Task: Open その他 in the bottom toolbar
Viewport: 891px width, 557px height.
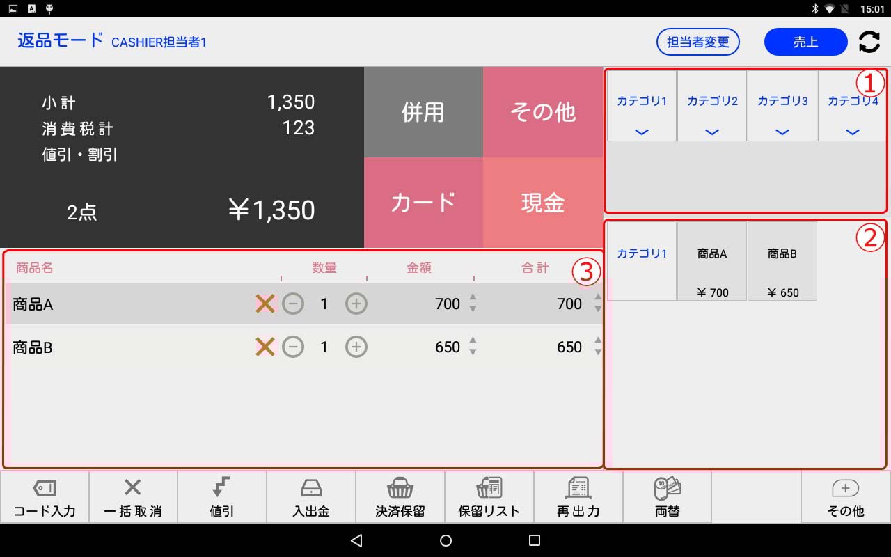Action: (846, 497)
